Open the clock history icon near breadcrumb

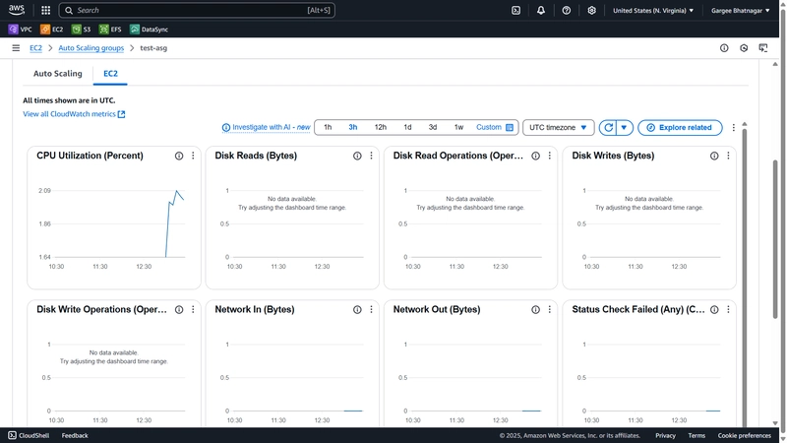[744, 48]
